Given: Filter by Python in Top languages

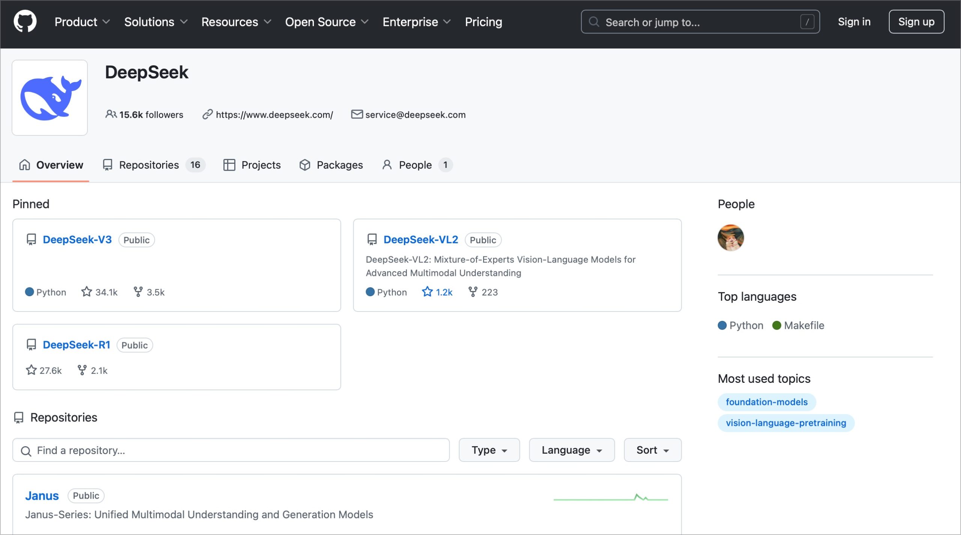Looking at the screenshot, I should click(x=741, y=325).
